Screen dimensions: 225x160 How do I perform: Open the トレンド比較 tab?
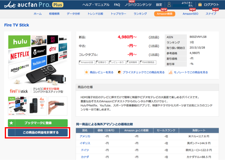coord(95,14)
